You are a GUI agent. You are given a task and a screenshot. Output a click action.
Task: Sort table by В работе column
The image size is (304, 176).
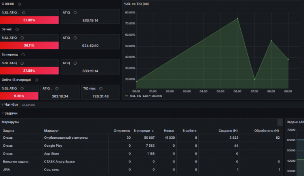tap(190, 131)
